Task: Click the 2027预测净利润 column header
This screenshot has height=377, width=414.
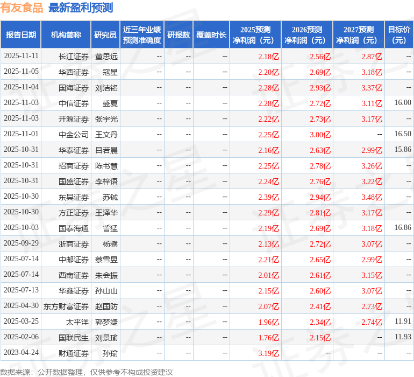Action: point(359,35)
